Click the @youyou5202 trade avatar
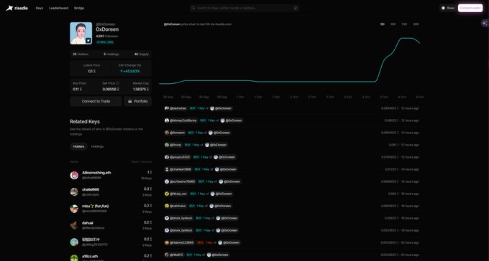489x261 pixels. (x=167, y=157)
